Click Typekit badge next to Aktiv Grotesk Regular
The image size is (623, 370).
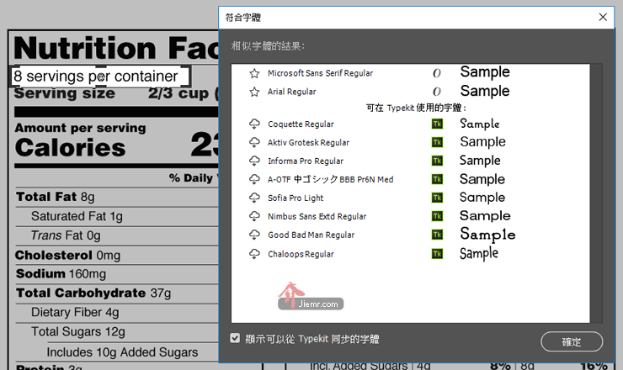pyautogui.click(x=437, y=142)
